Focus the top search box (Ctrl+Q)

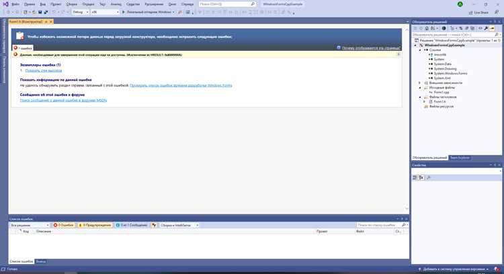click(x=227, y=4)
